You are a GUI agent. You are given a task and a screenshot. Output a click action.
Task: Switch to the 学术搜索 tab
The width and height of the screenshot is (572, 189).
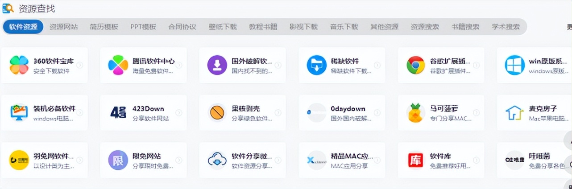(506, 27)
